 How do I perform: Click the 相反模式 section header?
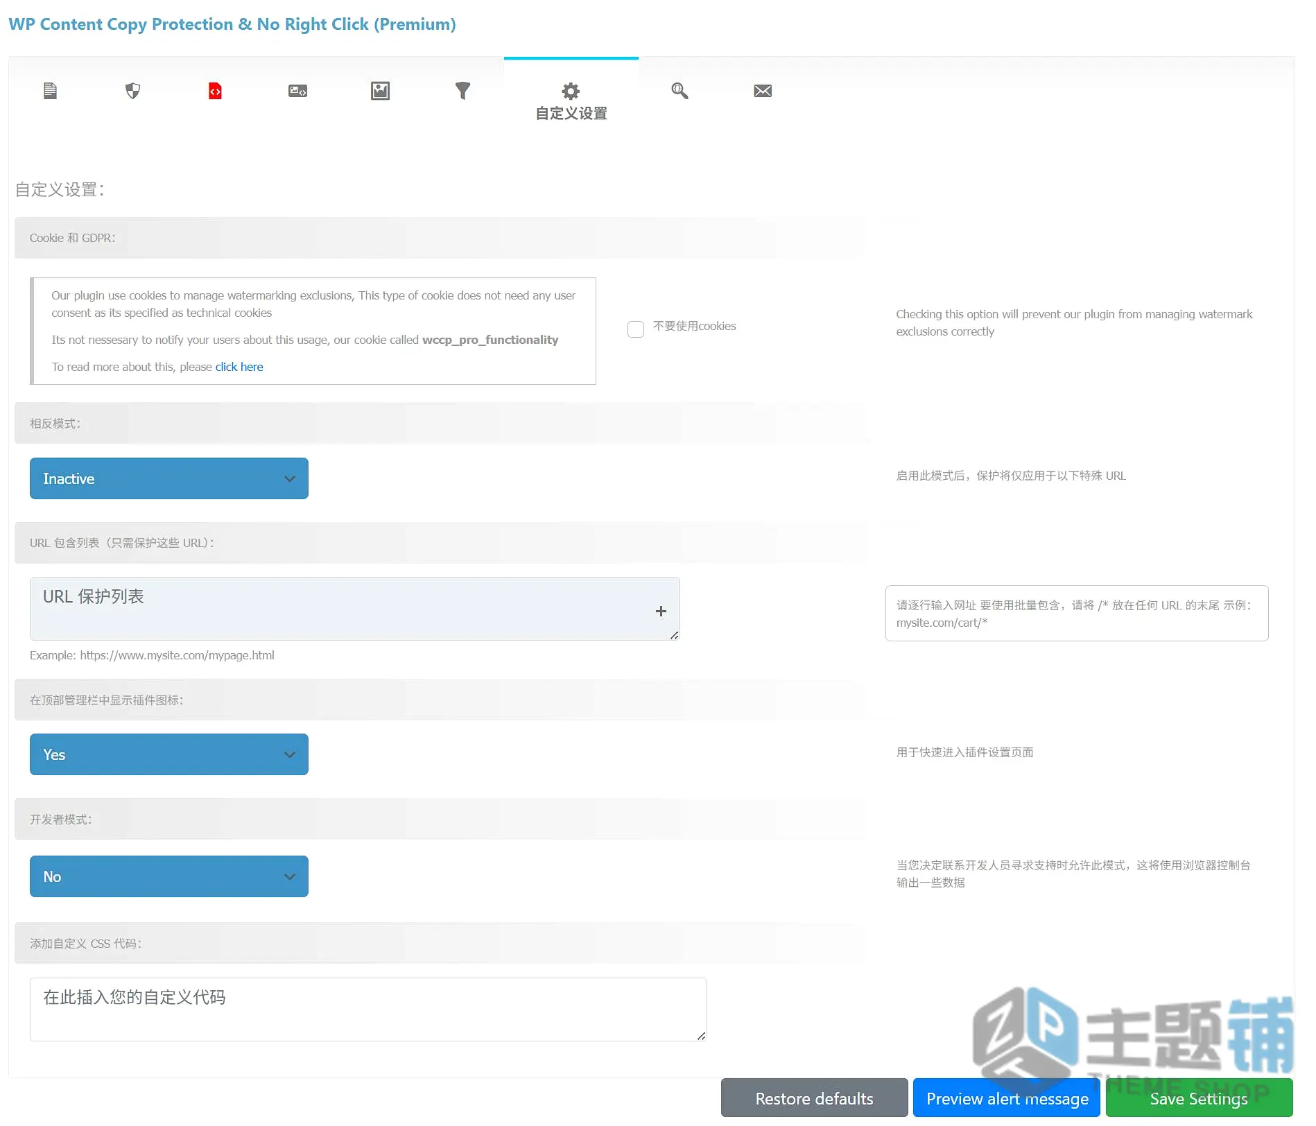click(441, 424)
